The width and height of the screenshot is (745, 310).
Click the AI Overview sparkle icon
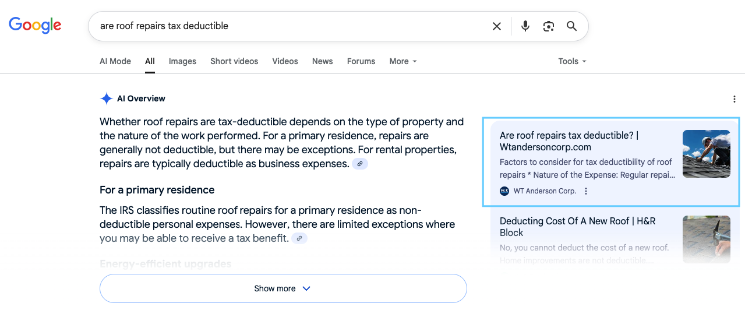pos(107,98)
